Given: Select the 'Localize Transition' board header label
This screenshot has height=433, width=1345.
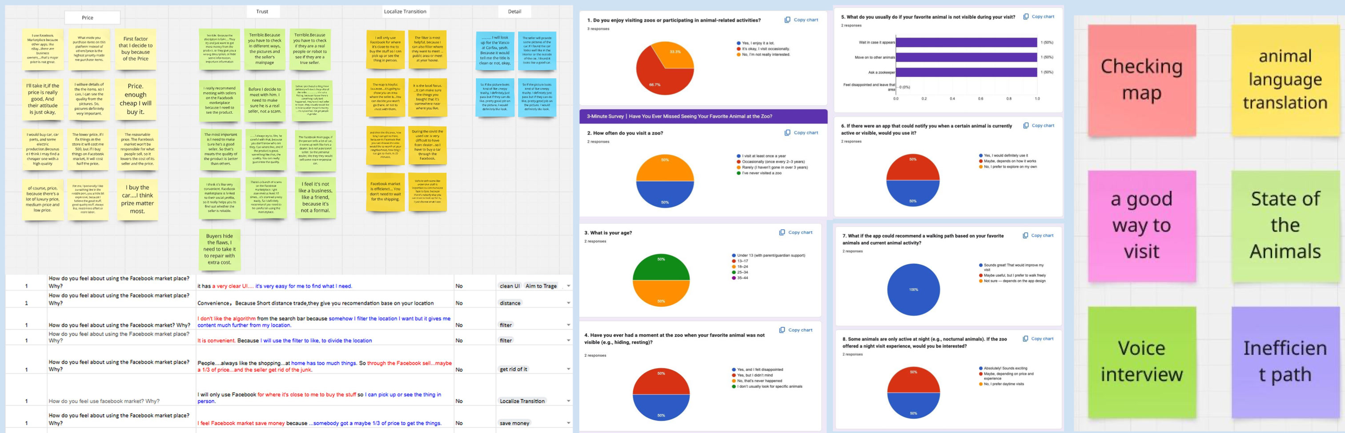Looking at the screenshot, I should [x=405, y=12].
